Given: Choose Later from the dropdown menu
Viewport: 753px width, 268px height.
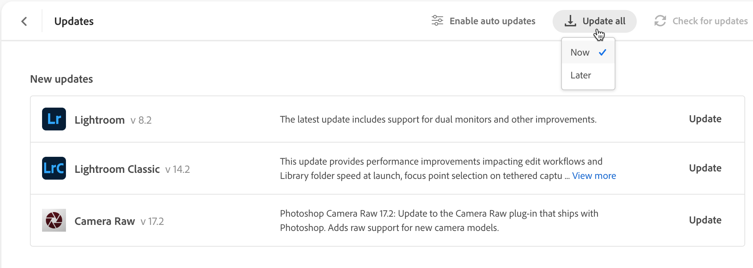Looking at the screenshot, I should (581, 75).
